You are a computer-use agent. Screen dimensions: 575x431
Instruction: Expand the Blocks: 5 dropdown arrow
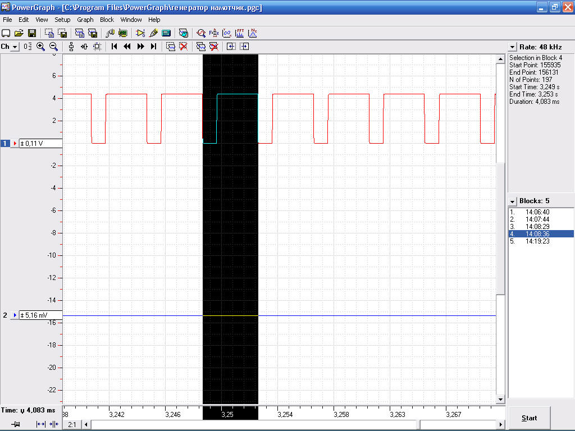click(x=512, y=201)
